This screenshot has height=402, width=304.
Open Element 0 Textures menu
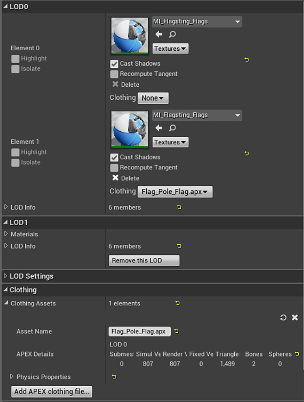coord(170,49)
